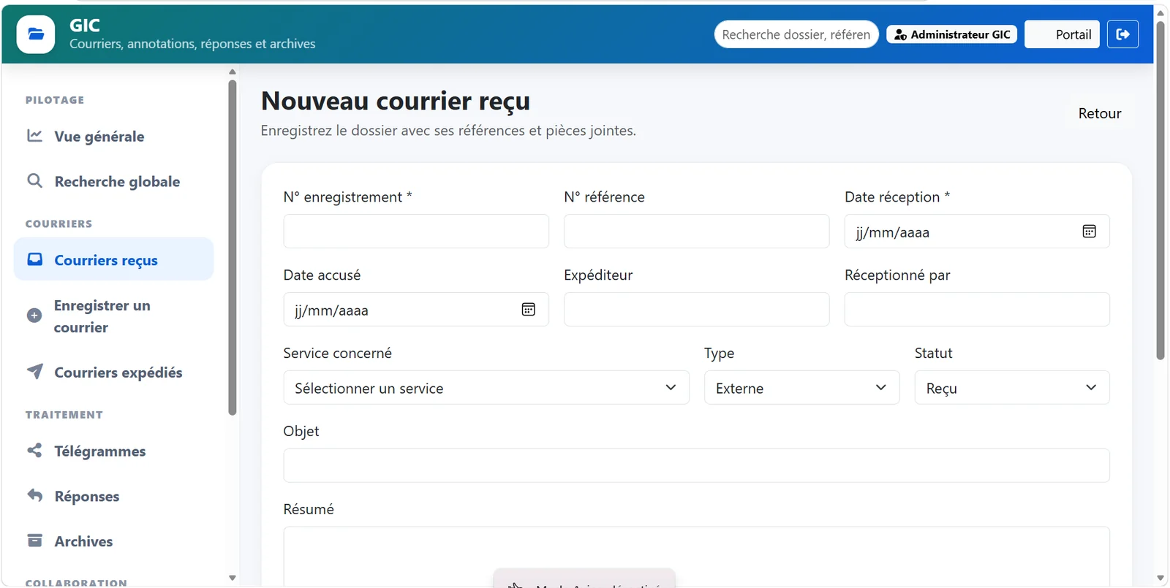
Task: Click the Administrateur GIC user icon
Action: click(x=900, y=34)
